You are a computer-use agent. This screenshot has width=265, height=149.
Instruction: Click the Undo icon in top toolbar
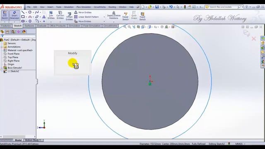171,7
